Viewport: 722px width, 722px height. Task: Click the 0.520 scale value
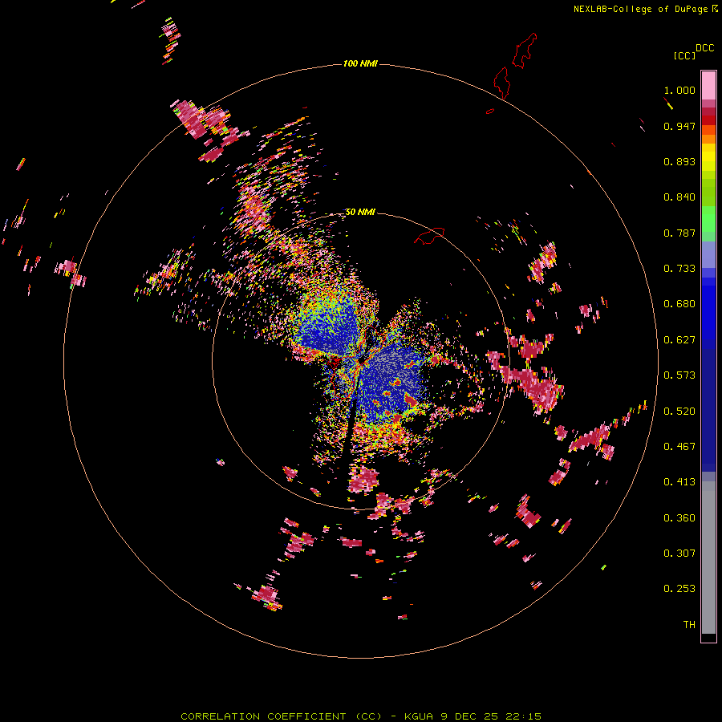click(679, 412)
